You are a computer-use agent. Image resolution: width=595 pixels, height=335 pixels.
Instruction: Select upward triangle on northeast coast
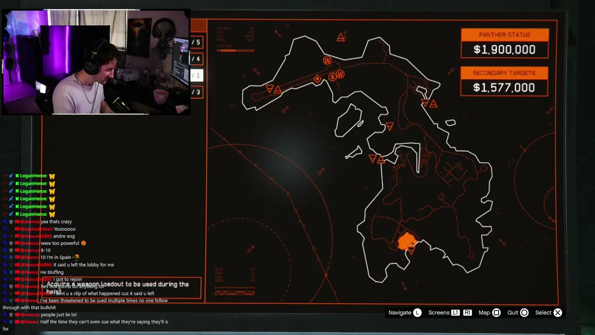433,104
